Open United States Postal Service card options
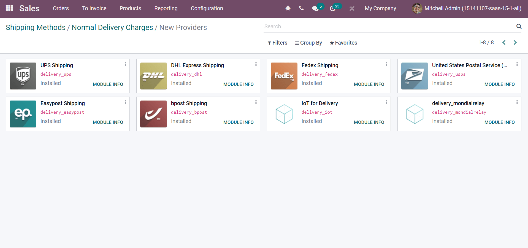 (517, 64)
